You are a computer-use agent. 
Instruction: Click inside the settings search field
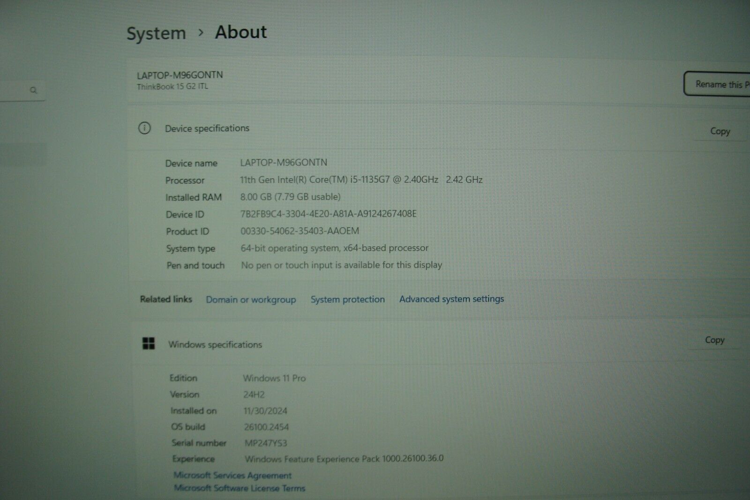coord(14,90)
